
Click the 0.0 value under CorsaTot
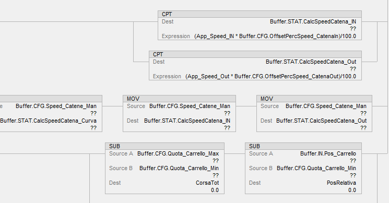tap(215, 190)
